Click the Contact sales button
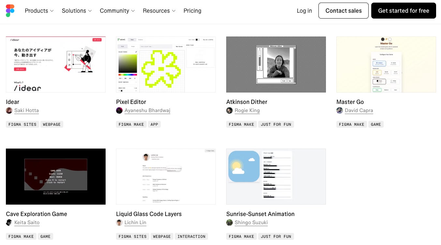The height and width of the screenshot is (245, 441). click(x=344, y=11)
